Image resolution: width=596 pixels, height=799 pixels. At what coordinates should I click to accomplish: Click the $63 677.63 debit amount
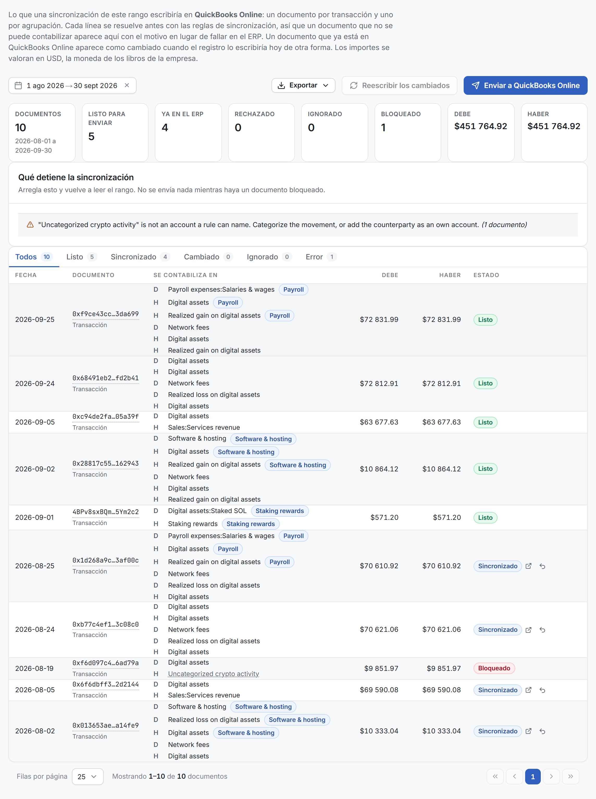[x=379, y=422]
